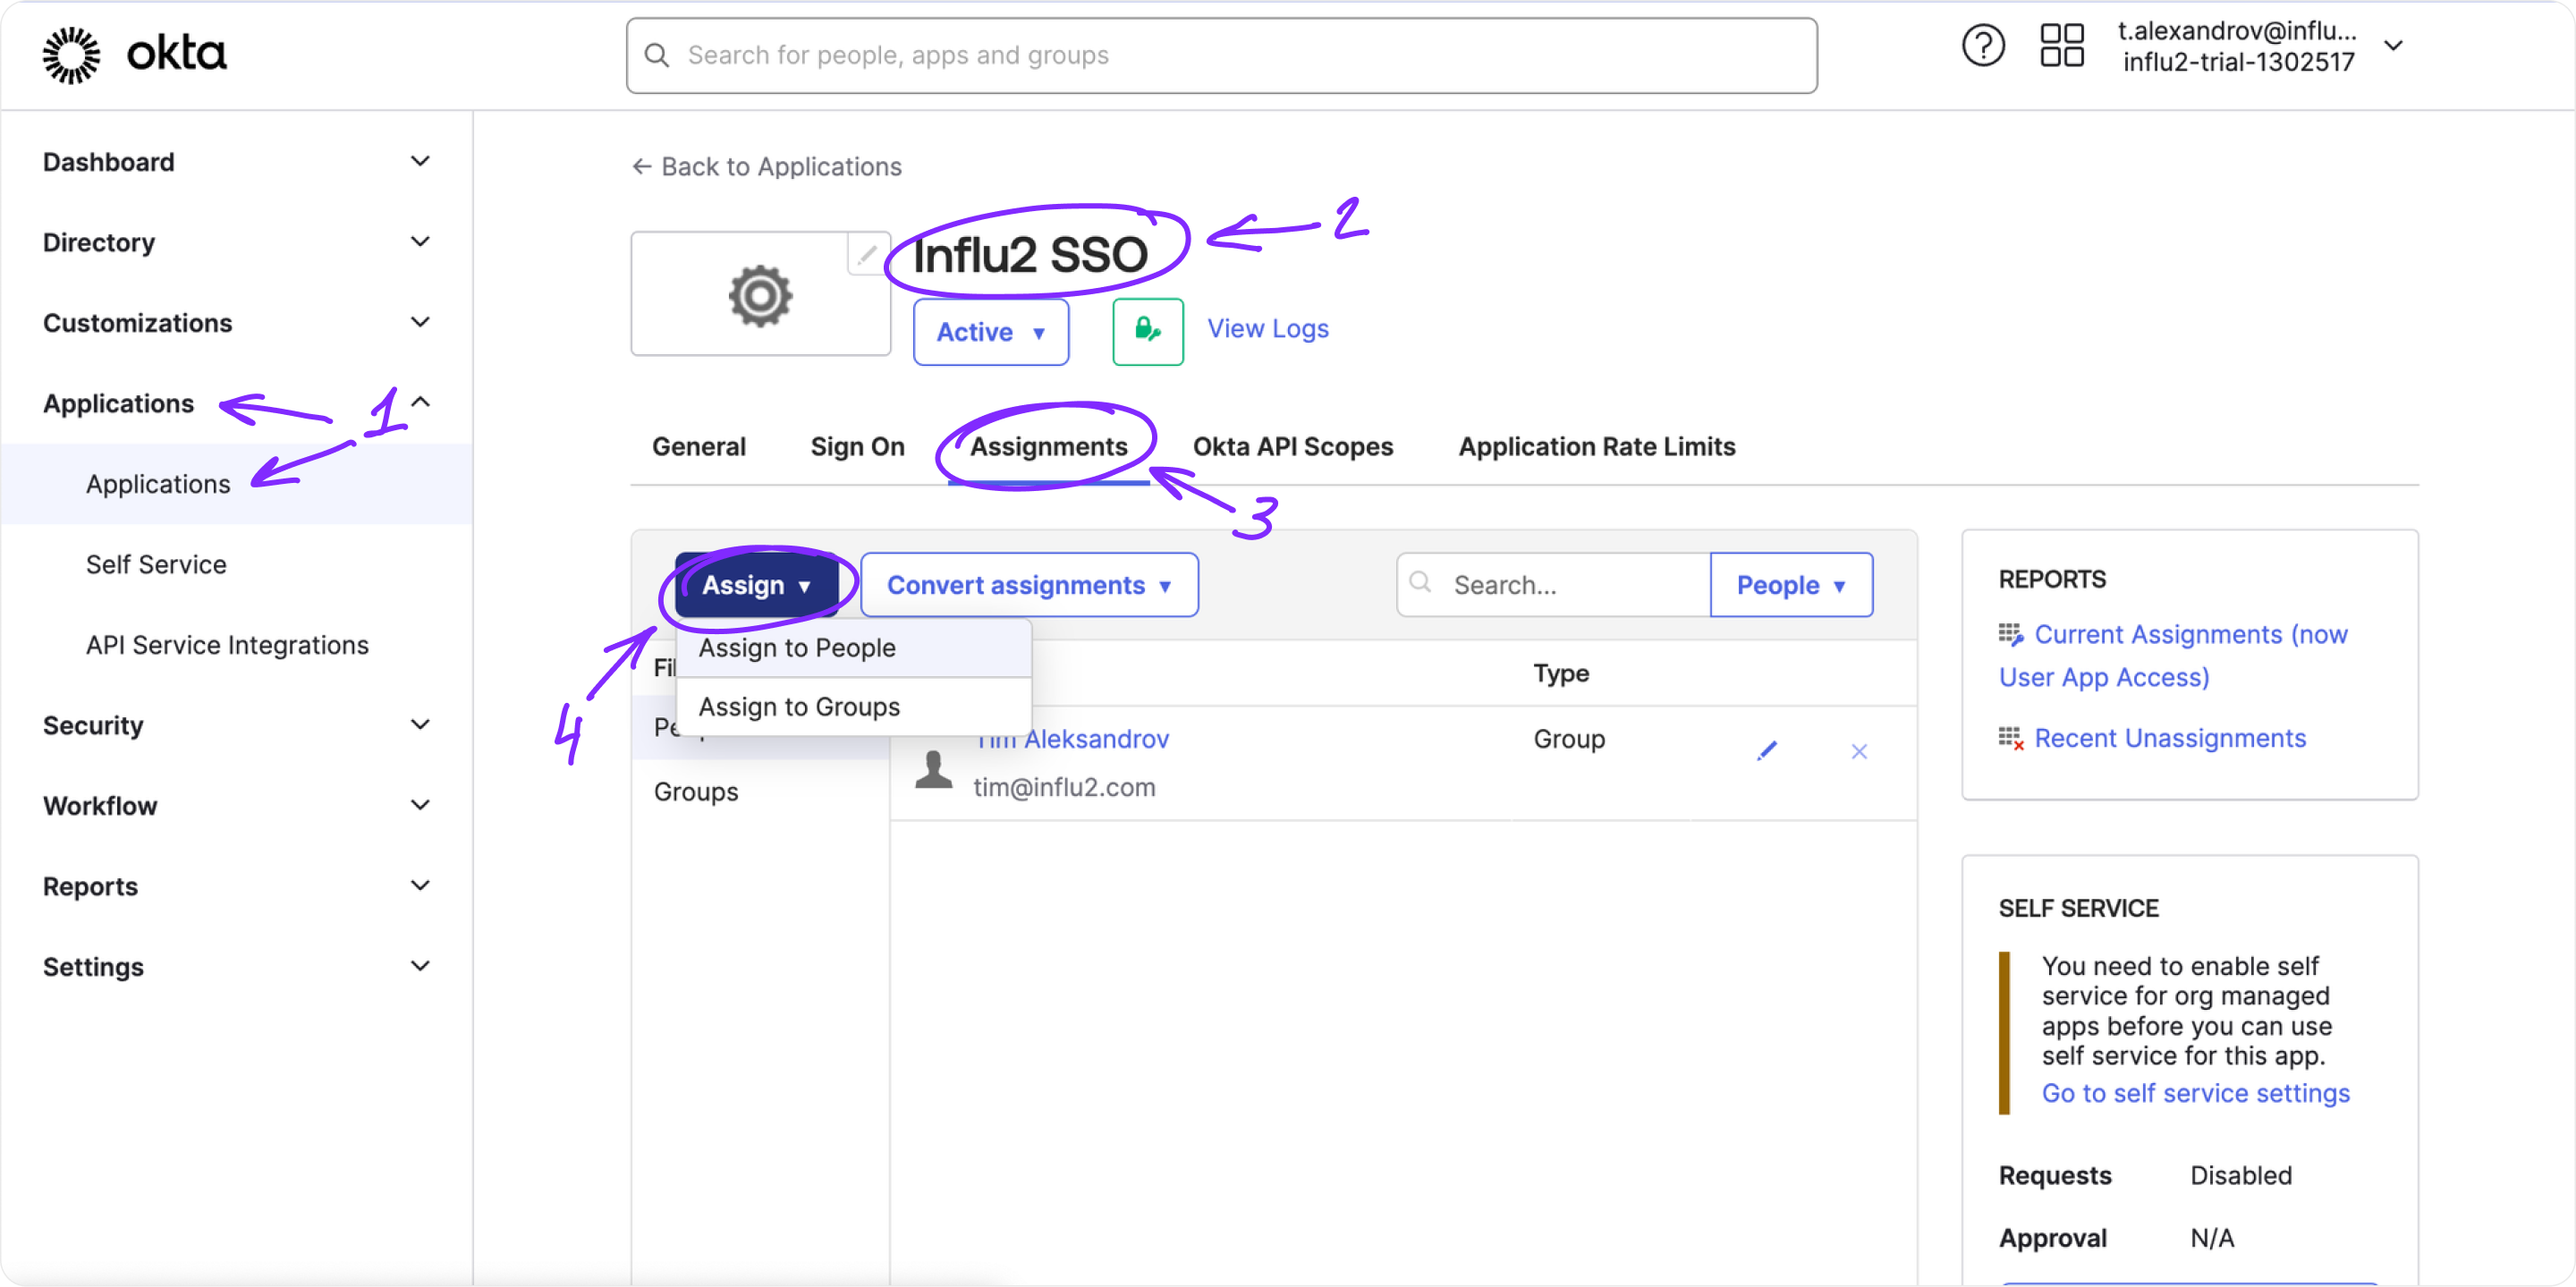Select Assign to People

(854, 648)
